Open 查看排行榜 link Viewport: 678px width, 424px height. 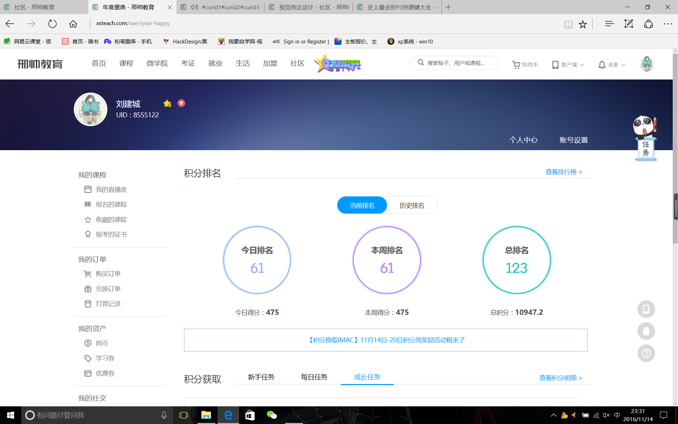(564, 172)
